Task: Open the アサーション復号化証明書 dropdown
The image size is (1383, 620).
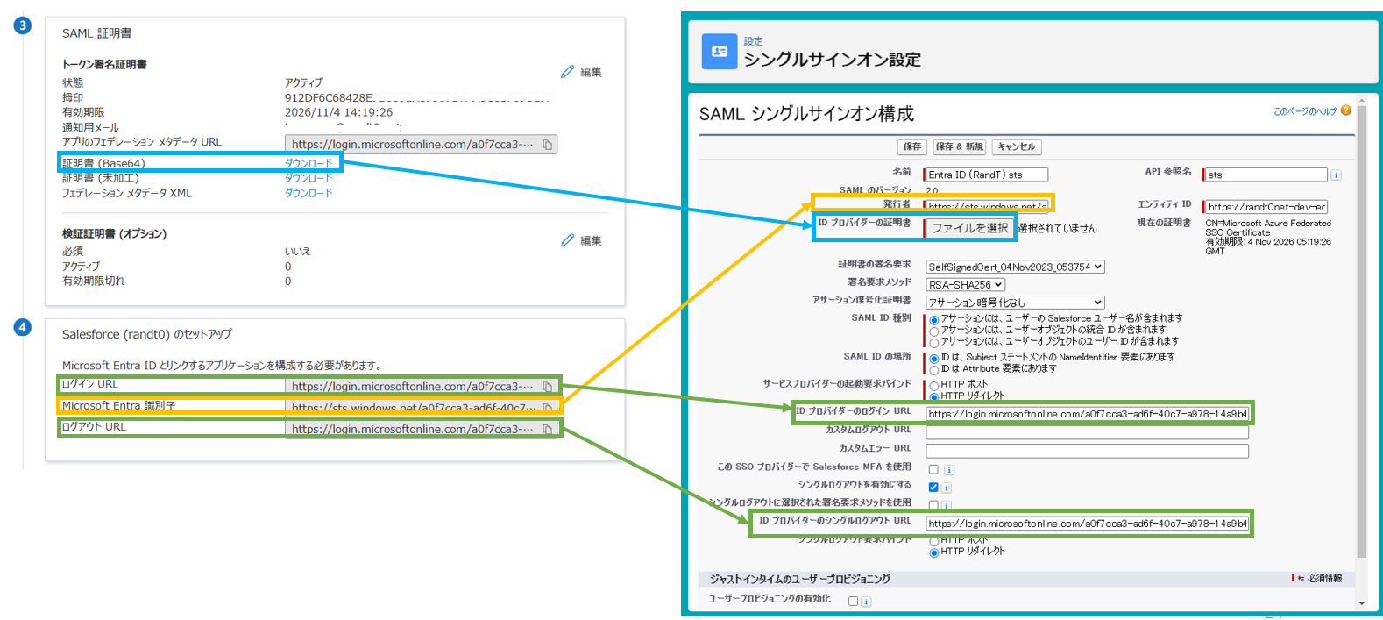Action: pyautogui.click(x=1015, y=303)
